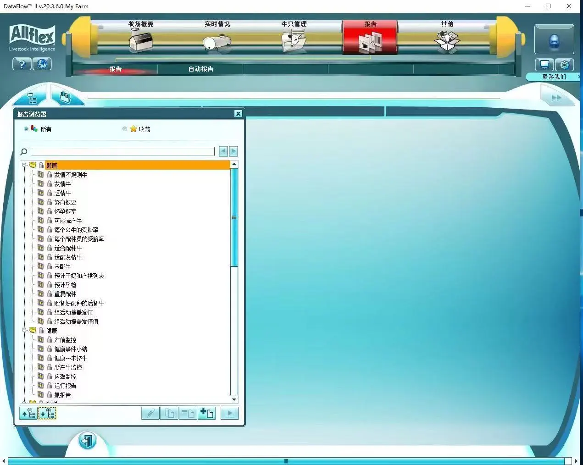Click the exit door icon at bottom
Image resolution: width=583 pixels, height=465 pixels.
click(x=87, y=441)
